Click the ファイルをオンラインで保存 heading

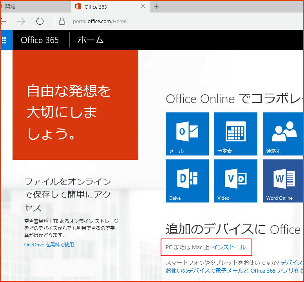click(x=68, y=195)
